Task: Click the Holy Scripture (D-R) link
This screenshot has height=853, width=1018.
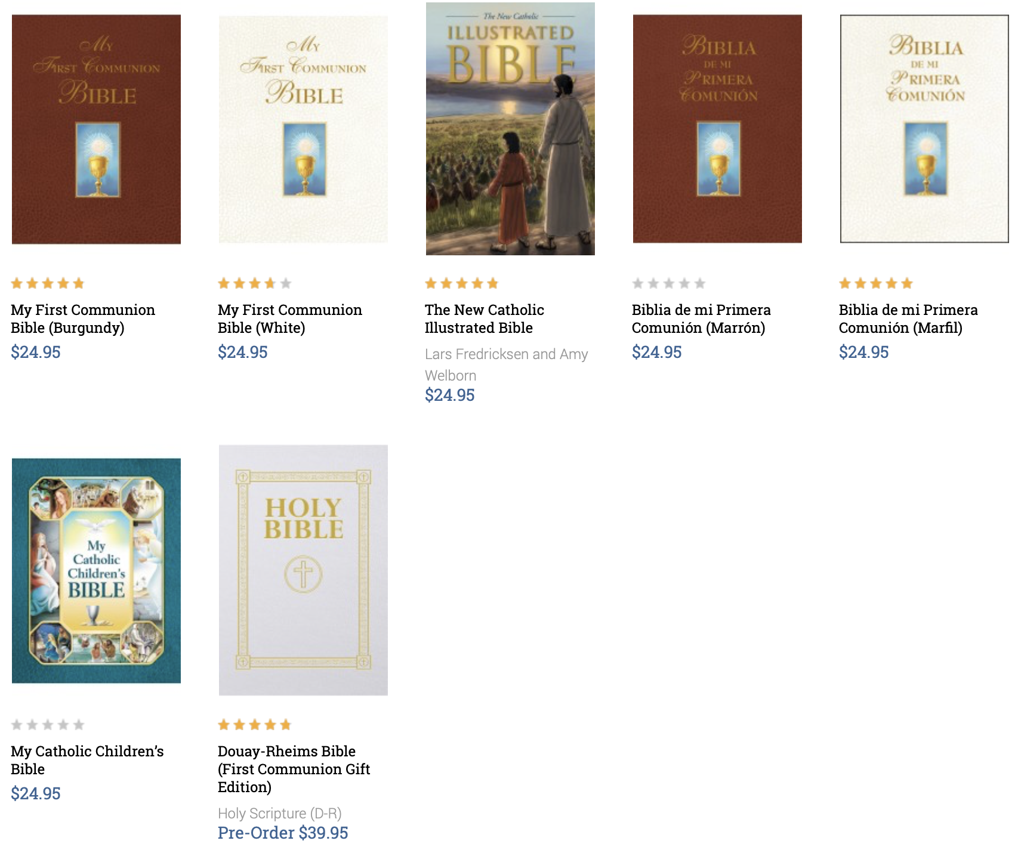Action: pos(279,813)
